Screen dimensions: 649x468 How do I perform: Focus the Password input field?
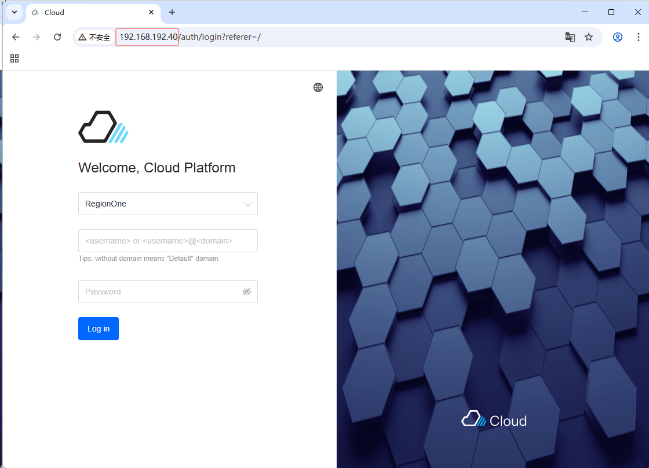click(x=168, y=292)
